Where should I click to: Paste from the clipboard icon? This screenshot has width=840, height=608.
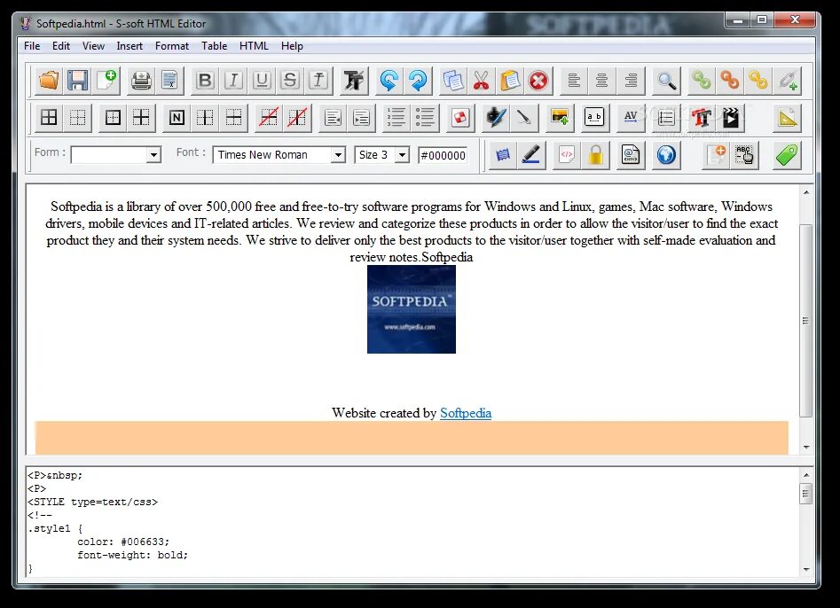tap(510, 81)
